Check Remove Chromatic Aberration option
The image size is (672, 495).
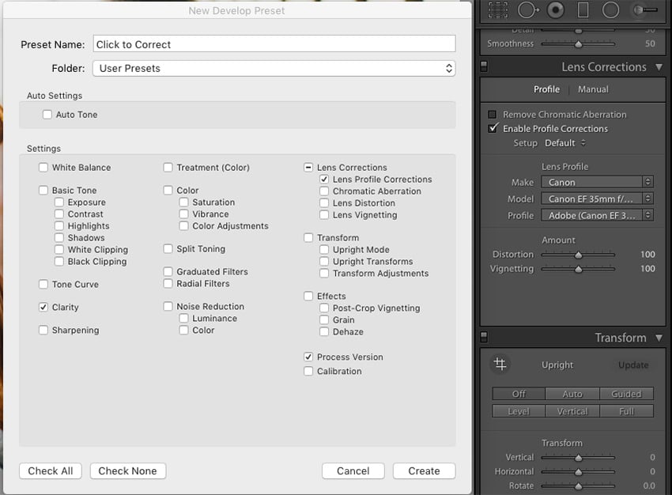pos(493,115)
